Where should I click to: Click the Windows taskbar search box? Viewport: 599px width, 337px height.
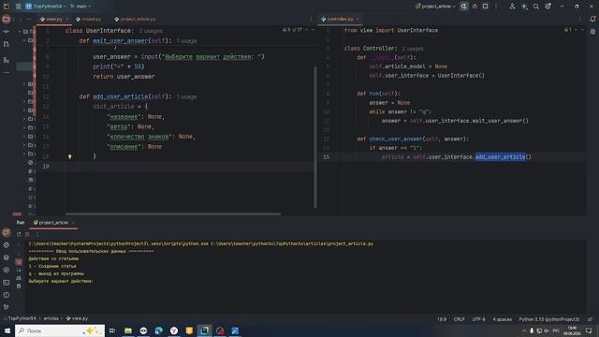click(x=60, y=330)
